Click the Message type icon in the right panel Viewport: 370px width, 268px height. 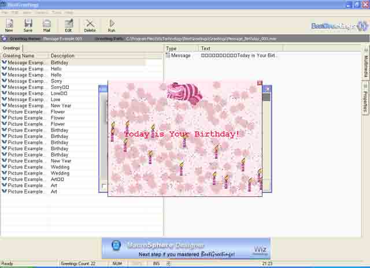tap(168, 55)
